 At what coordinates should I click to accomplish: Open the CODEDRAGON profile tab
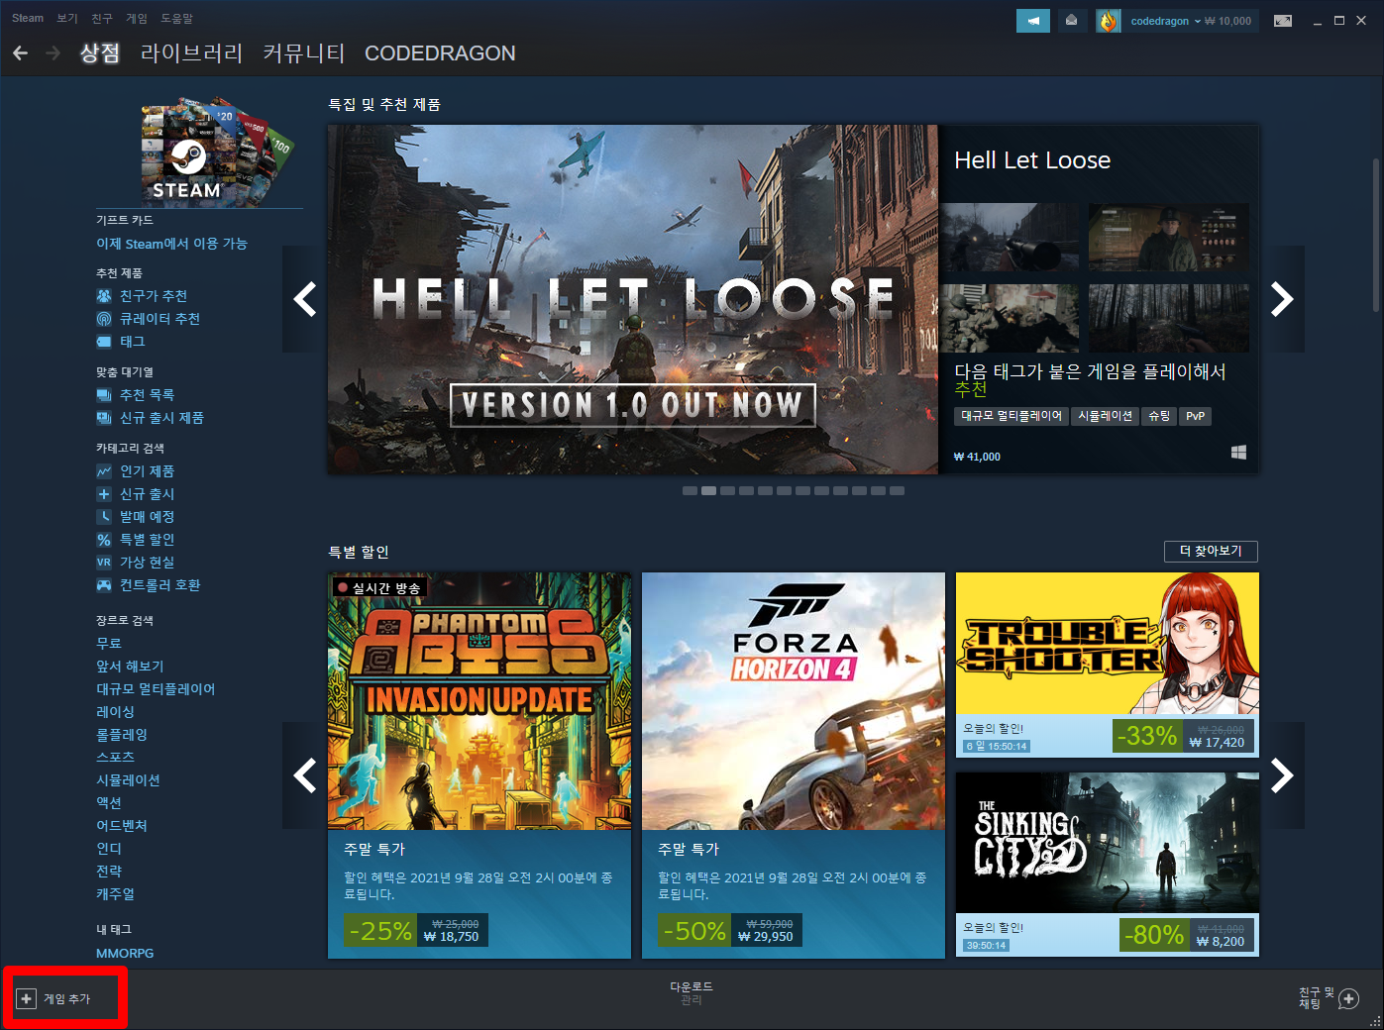pos(440,53)
